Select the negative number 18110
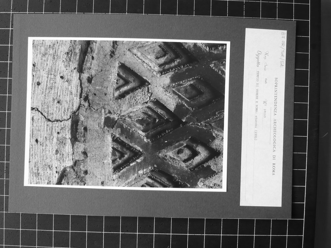331x248 pixels. (264, 113)
